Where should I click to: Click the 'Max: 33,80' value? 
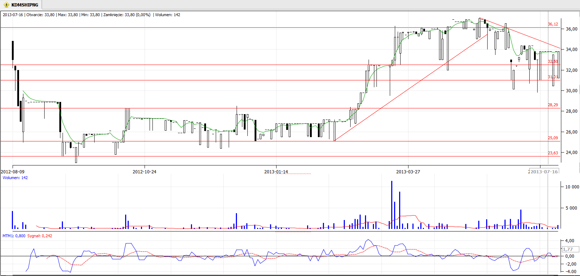click(x=68, y=15)
